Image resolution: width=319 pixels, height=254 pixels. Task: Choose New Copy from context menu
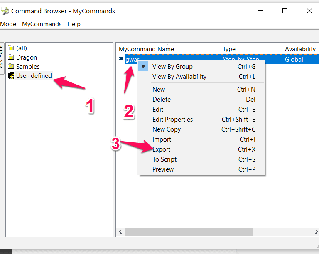pos(201,129)
